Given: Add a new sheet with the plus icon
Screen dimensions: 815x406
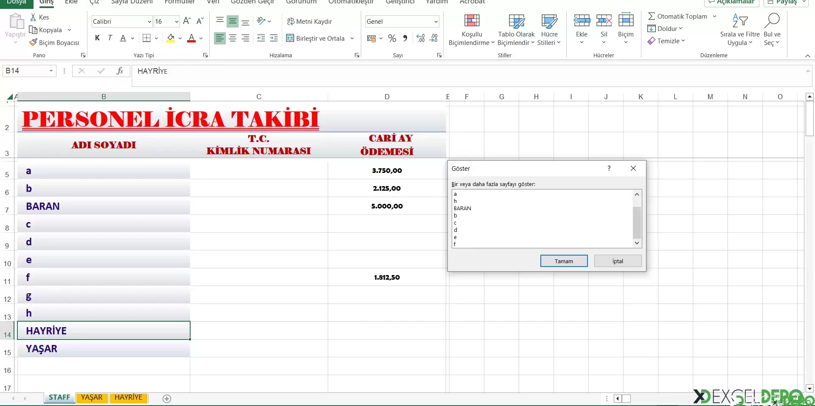Looking at the screenshot, I should coord(167,398).
